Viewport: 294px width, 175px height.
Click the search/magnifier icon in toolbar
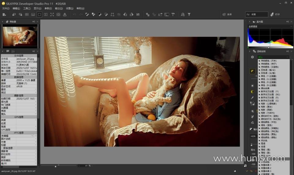click(x=183, y=14)
